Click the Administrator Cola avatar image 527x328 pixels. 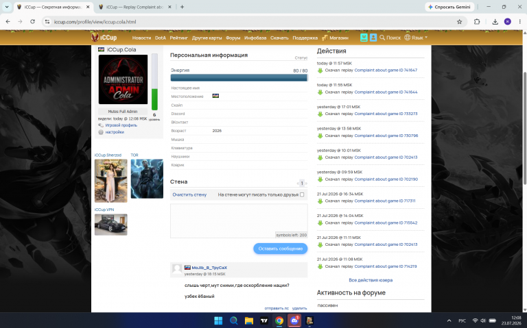[123, 79]
